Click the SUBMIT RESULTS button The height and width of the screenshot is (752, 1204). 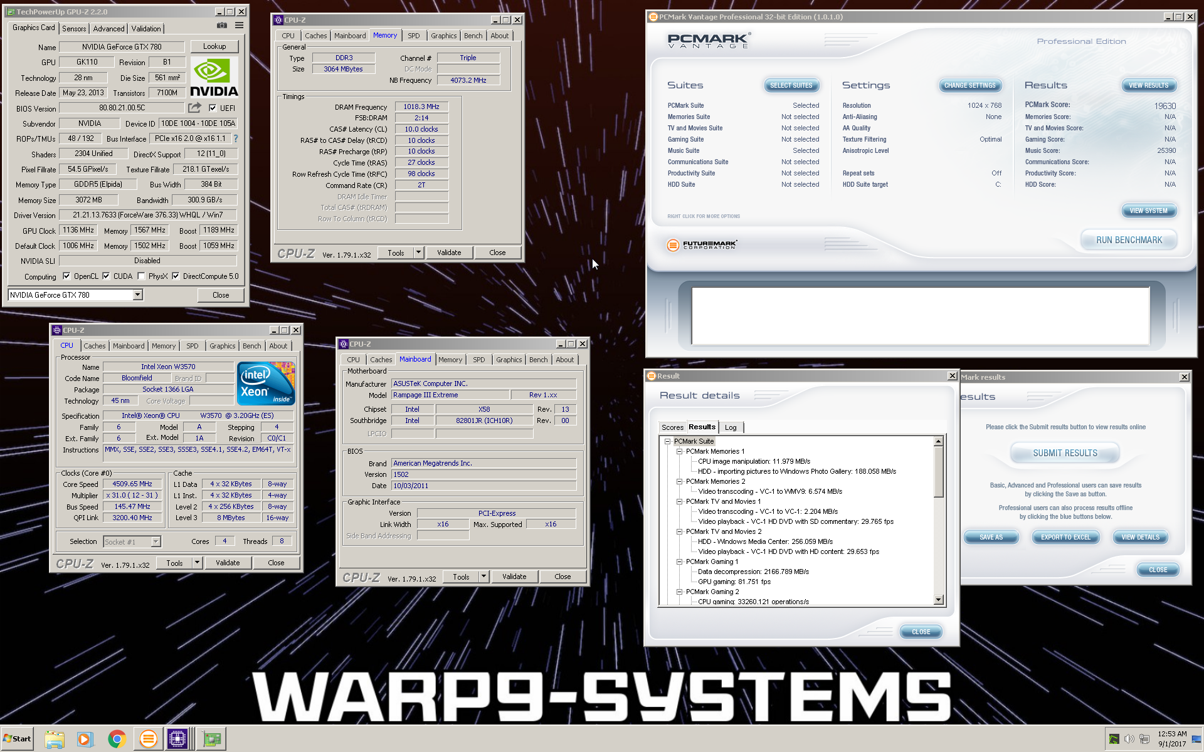pos(1065,453)
